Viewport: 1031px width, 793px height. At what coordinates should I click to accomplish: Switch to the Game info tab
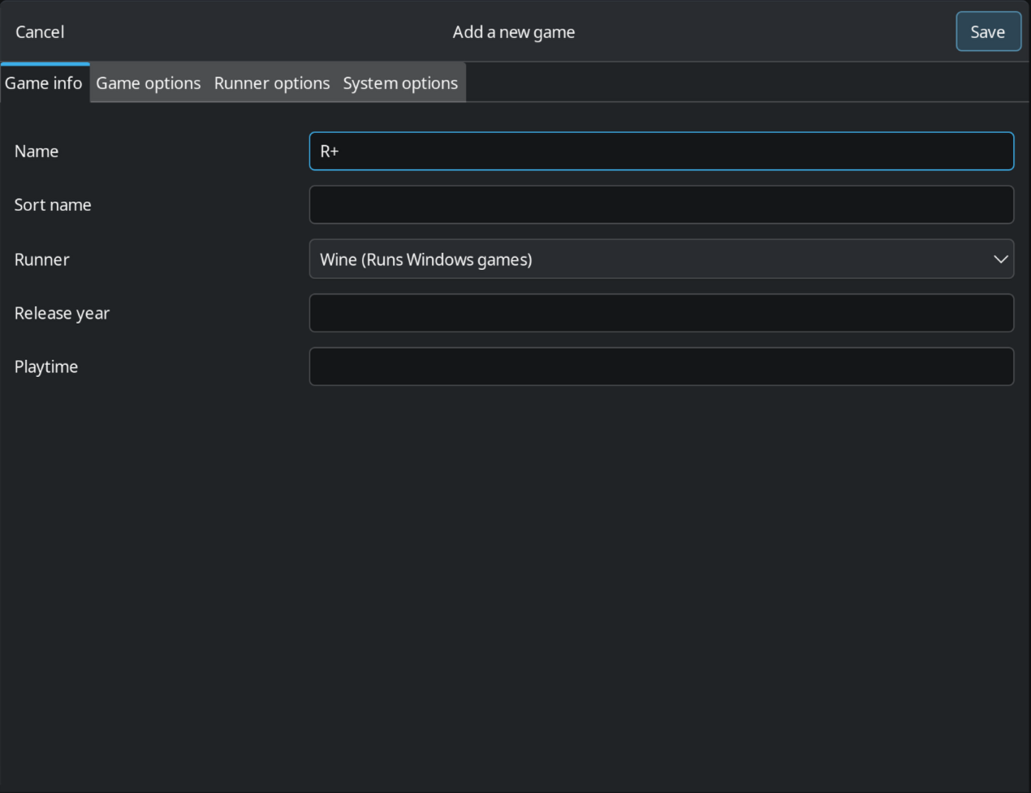[44, 83]
